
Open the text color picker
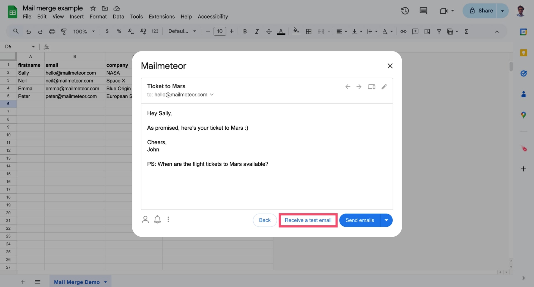(281, 31)
